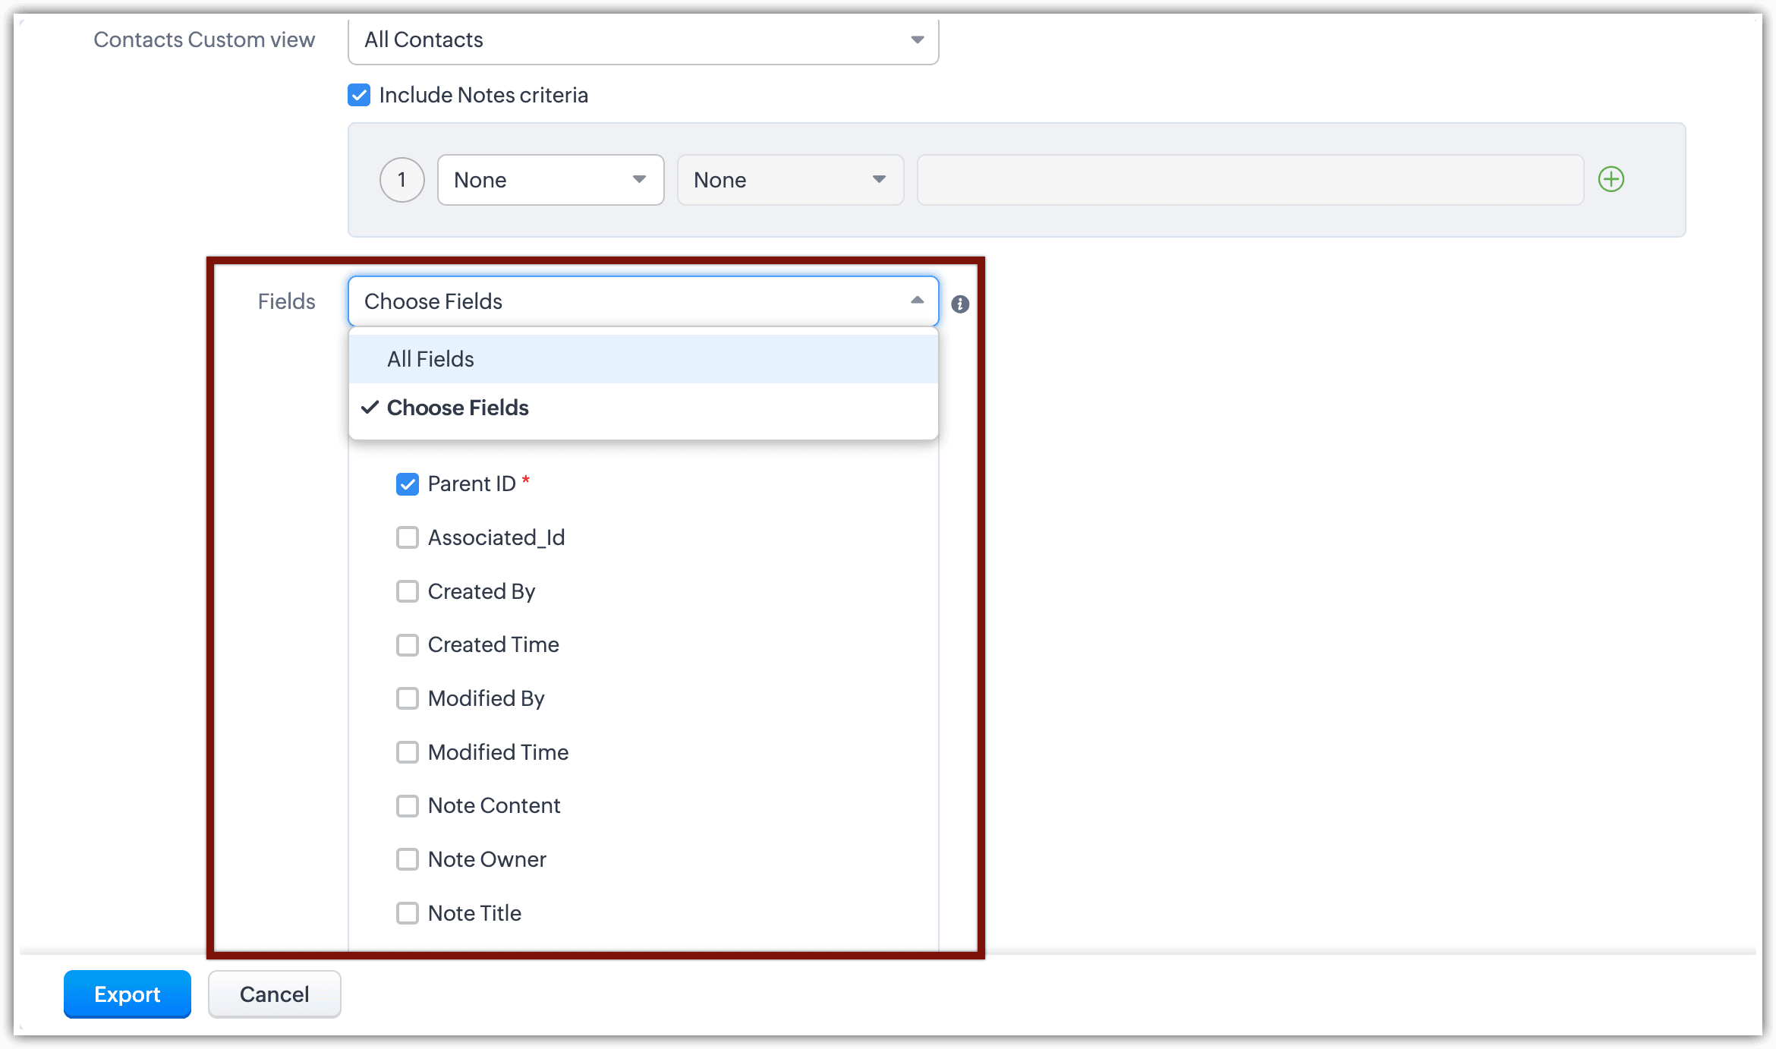Screen dimensions: 1776x1049
Task: Check the Note Content field
Action: (x=408, y=806)
